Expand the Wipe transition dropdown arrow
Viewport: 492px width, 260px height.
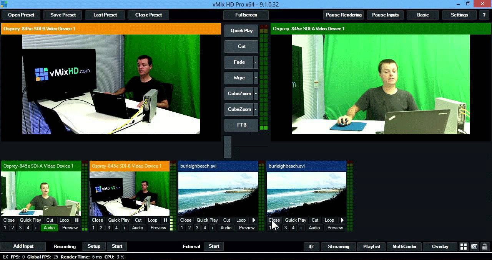pyautogui.click(x=256, y=78)
